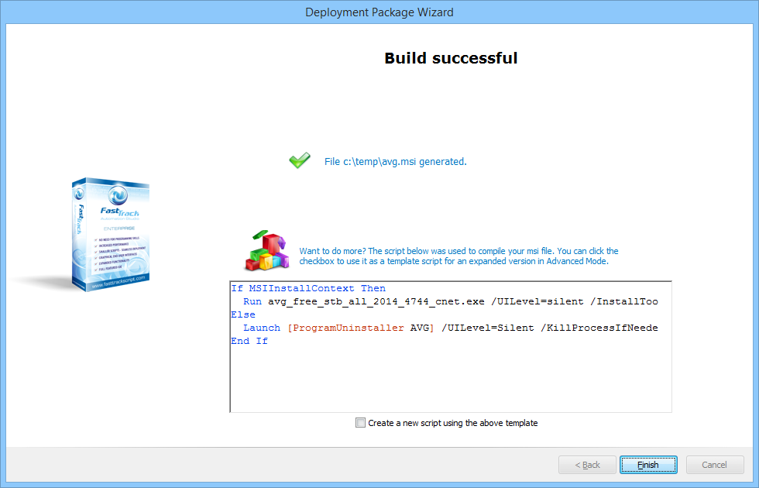Select the 'File c:\temp\avg.msi generated.' text
Screen dimensions: 759x488
(x=396, y=162)
